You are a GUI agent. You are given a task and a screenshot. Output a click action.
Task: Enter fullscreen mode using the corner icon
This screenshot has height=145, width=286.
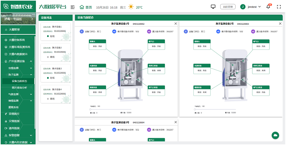click(279, 7)
